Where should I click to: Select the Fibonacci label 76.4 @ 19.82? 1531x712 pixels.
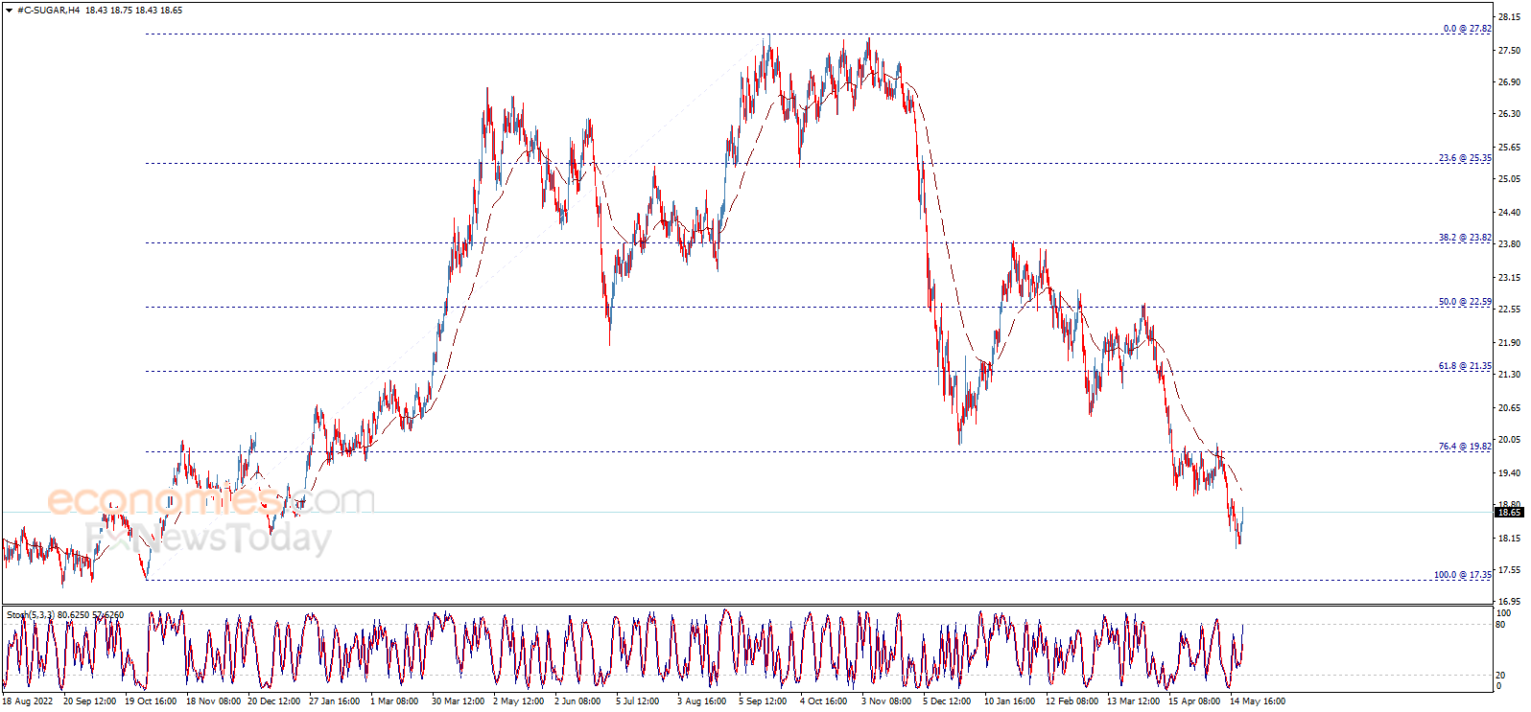[1465, 447]
